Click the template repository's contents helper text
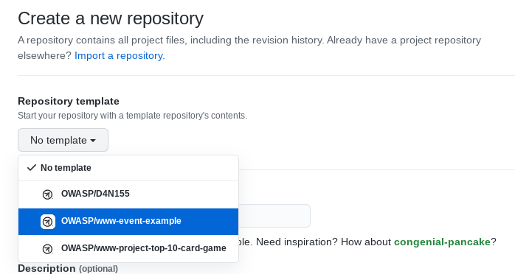 [132, 116]
